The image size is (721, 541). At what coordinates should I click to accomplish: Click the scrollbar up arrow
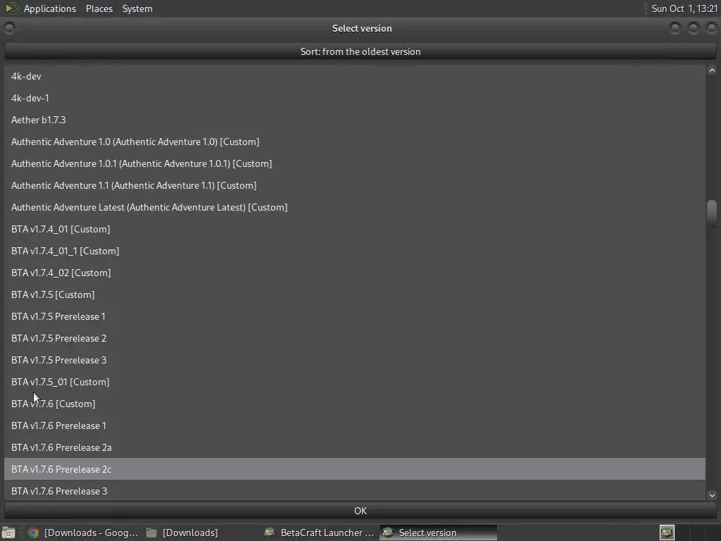pos(712,70)
